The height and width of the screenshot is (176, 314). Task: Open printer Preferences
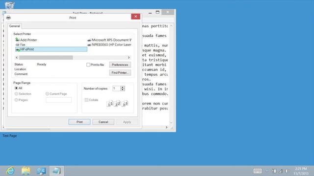point(120,65)
